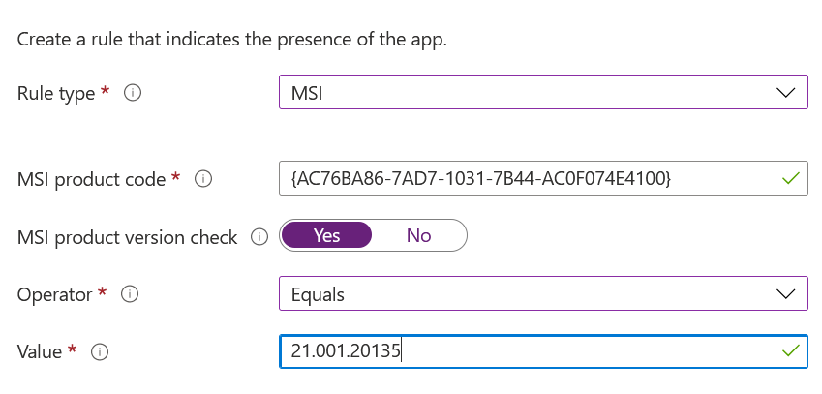Click the Rule type label
822x394 pixels.
click(x=56, y=94)
